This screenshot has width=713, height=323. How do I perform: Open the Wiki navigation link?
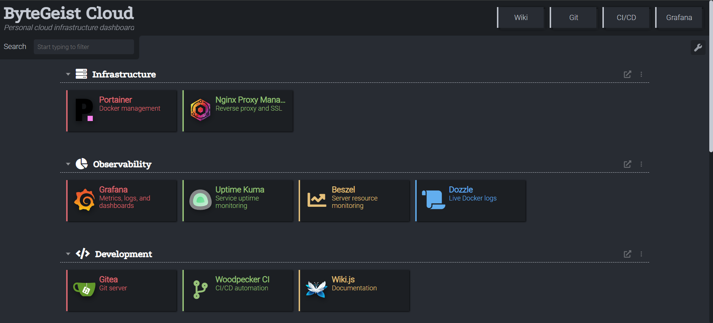(x=521, y=17)
